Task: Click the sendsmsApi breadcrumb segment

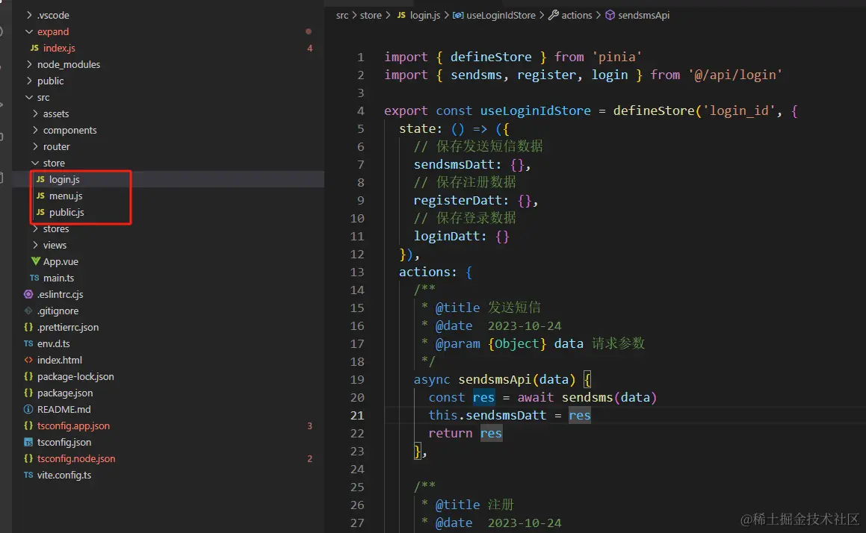Action: click(643, 15)
